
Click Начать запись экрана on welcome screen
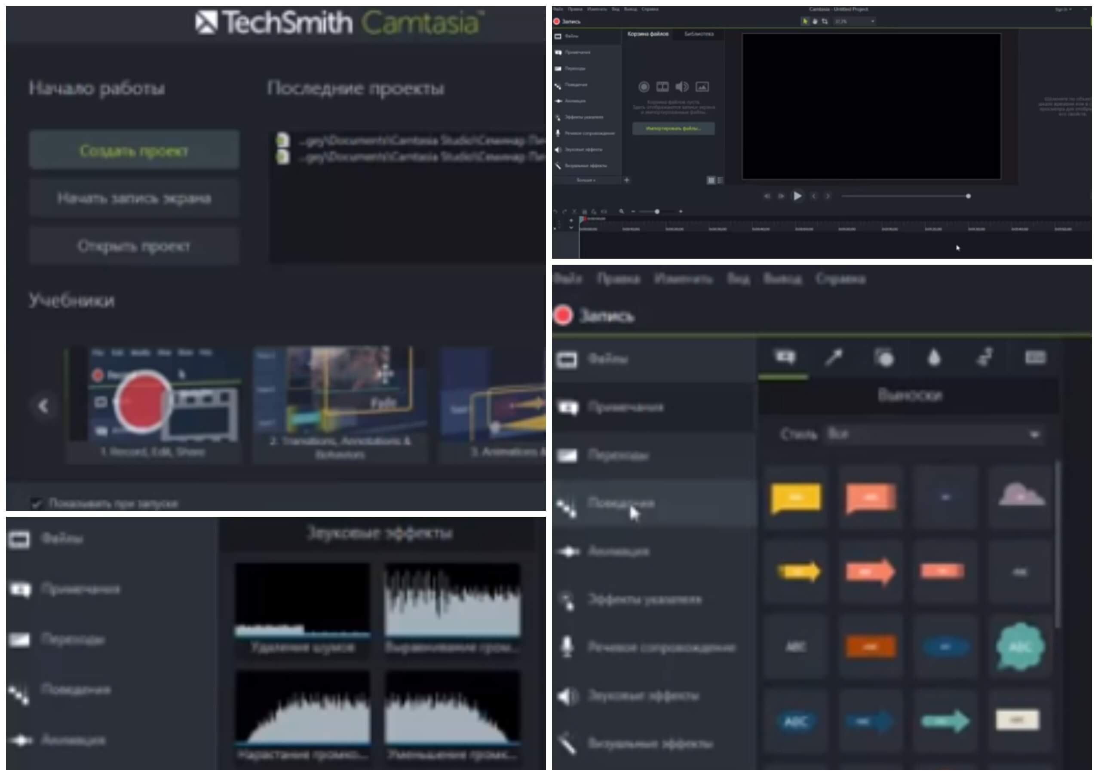click(134, 198)
